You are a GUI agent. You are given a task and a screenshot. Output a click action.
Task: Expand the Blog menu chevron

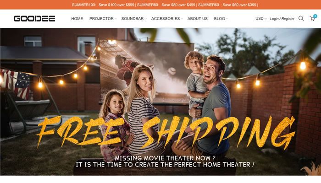coord(227,19)
